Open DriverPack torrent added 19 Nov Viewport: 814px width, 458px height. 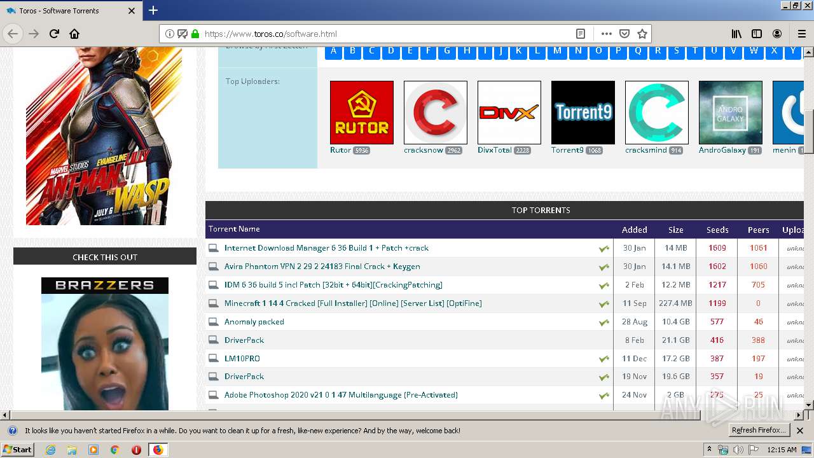point(244,377)
